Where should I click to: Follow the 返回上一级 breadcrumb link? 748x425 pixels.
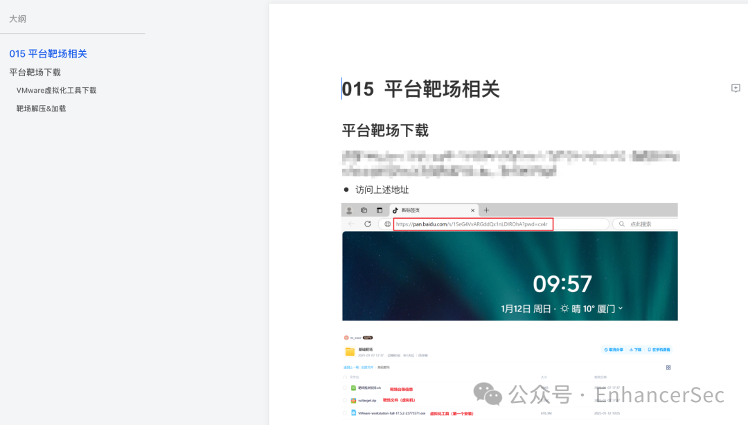(350, 368)
